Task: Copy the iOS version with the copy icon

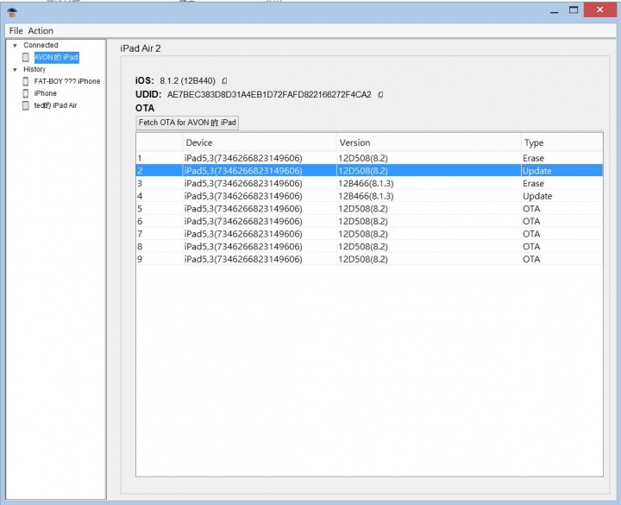Action: 224,81
